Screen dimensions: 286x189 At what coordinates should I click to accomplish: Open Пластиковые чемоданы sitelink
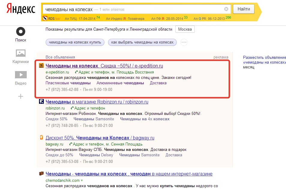[68, 83]
